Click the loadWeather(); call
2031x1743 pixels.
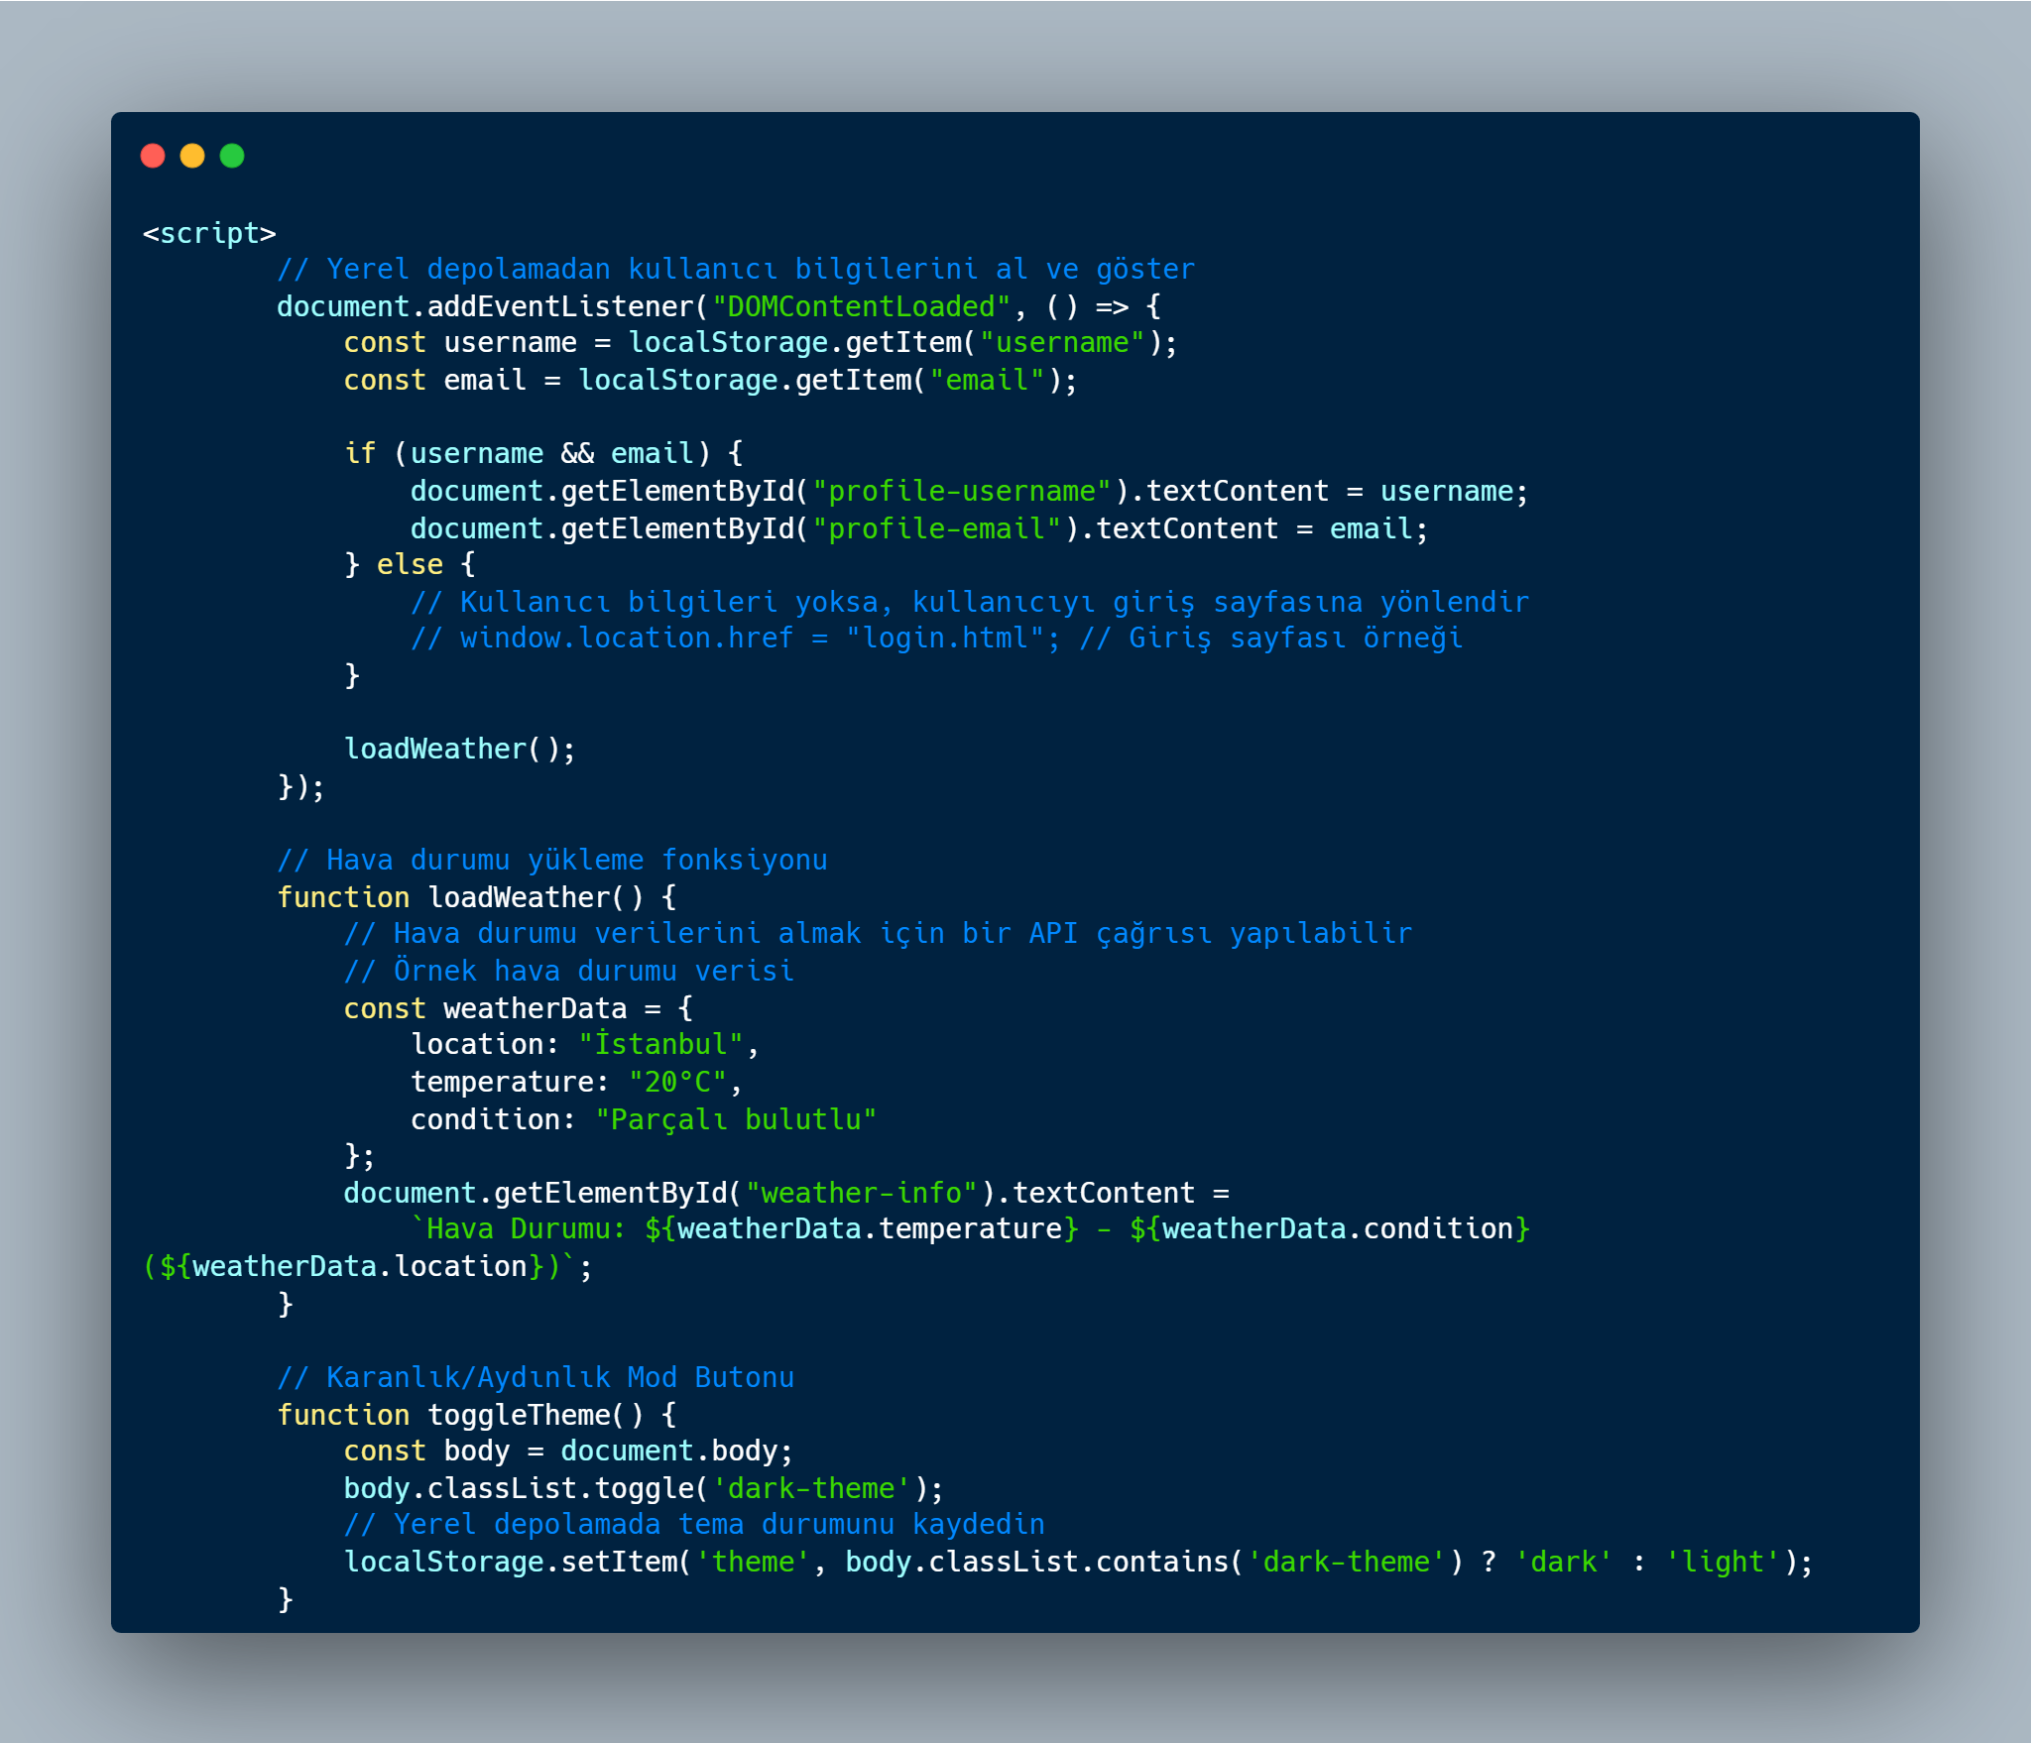pyautogui.click(x=459, y=750)
